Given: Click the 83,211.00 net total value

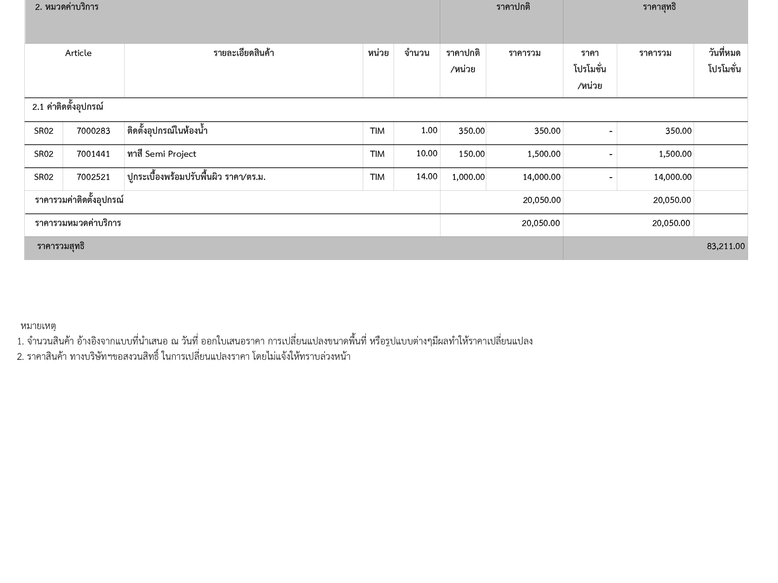Looking at the screenshot, I should tap(726, 246).
